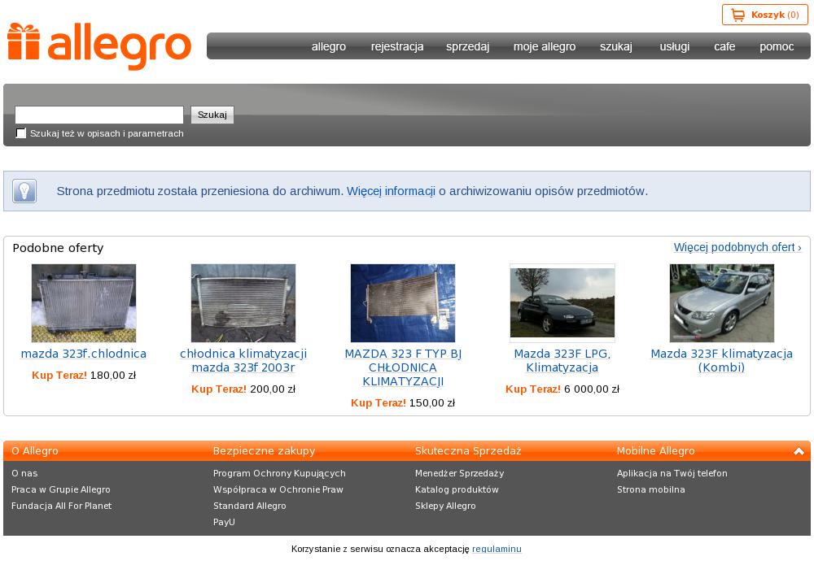814x565 pixels.
Task: Open Mazda 323F klimatyzacja (Kombi) link
Action: click(x=721, y=360)
